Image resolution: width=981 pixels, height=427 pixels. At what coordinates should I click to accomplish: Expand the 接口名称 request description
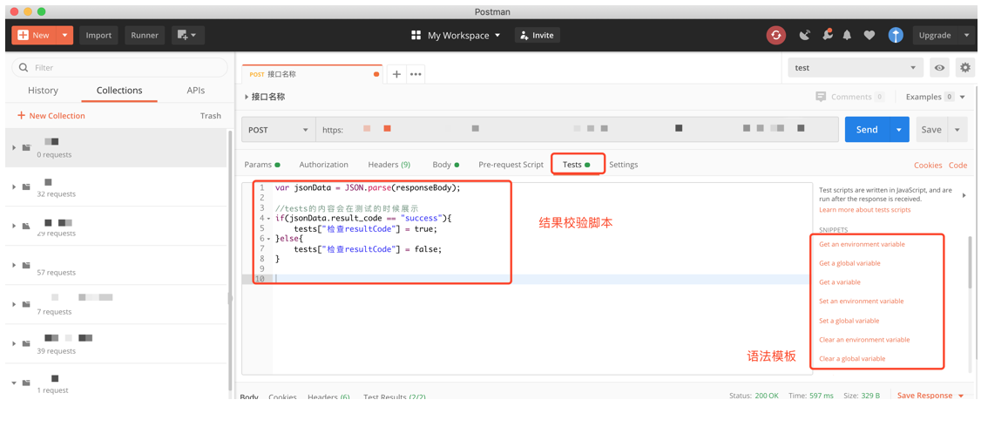246,97
